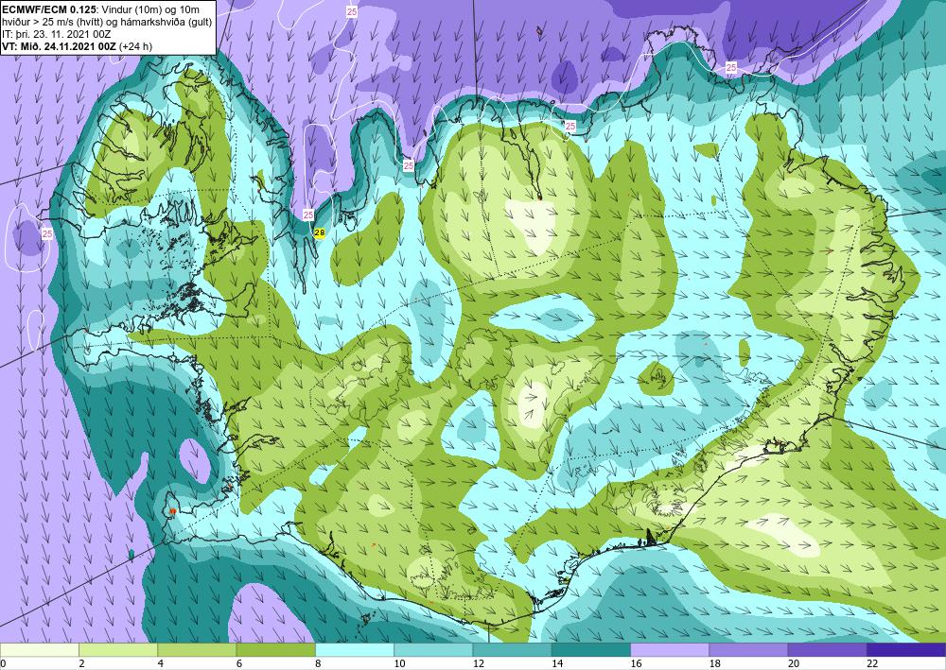Screen dimensions: 946x670
Task: Click the 25 contour label beside the western offshore purple patch
Action: (47, 233)
